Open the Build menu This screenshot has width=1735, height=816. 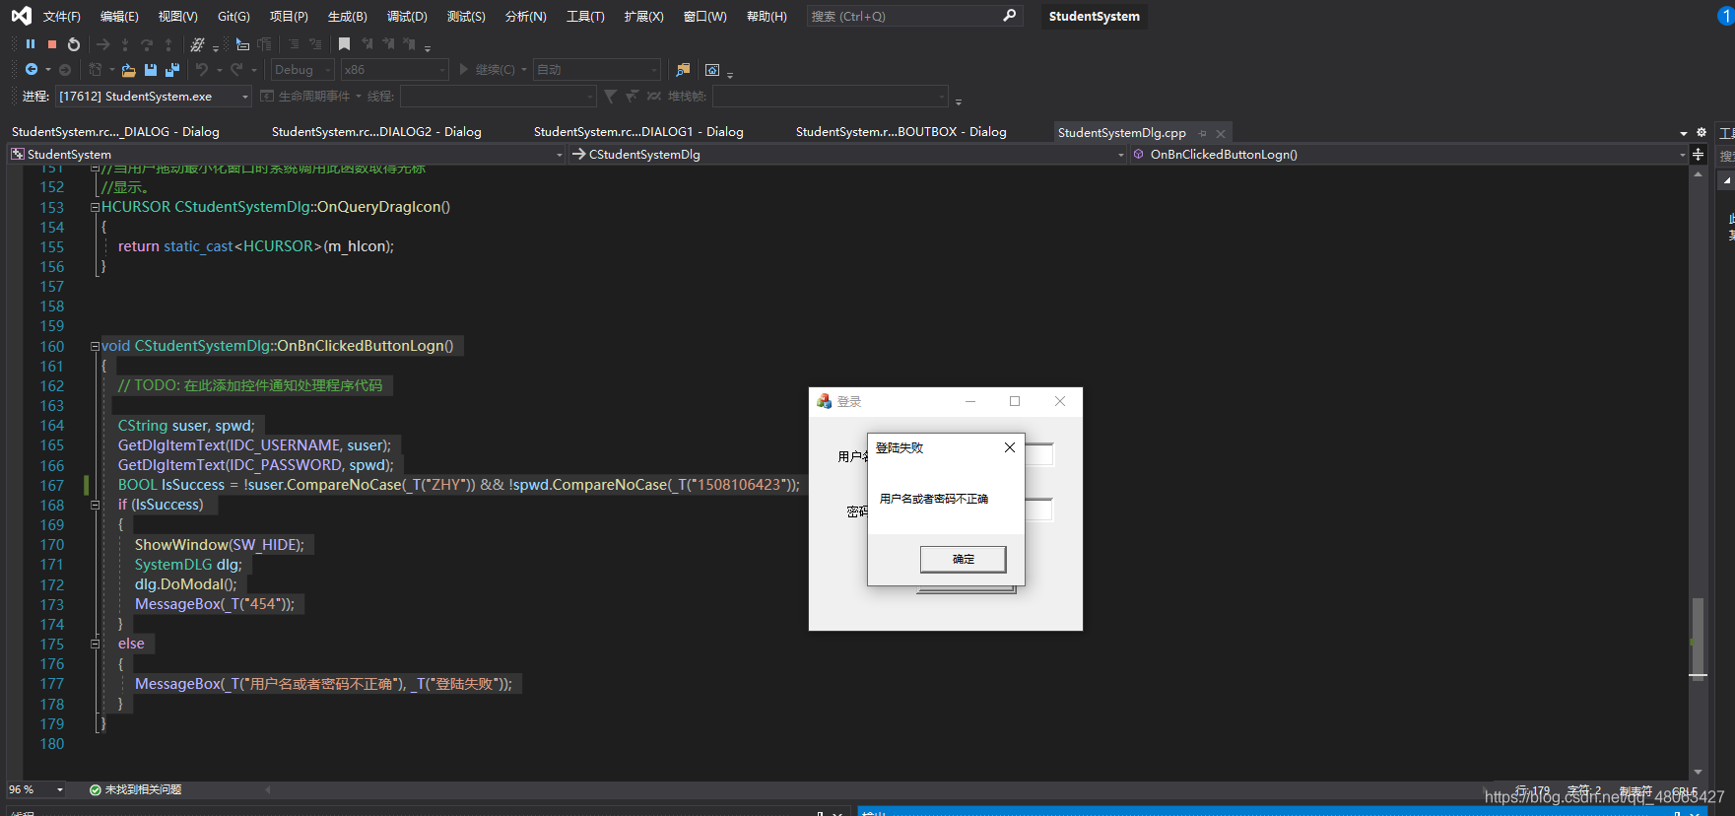(x=347, y=16)
